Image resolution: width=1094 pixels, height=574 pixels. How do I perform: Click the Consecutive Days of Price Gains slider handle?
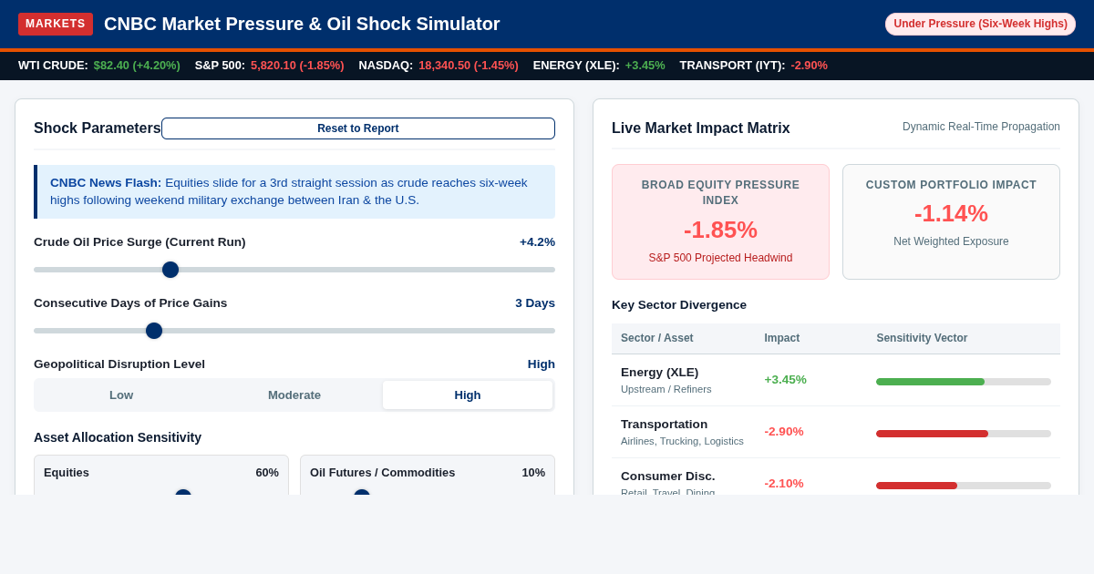pyautogui.click(x=154, y=331)
